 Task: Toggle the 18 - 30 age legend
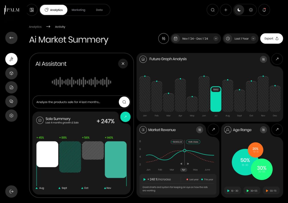(232, 191)
